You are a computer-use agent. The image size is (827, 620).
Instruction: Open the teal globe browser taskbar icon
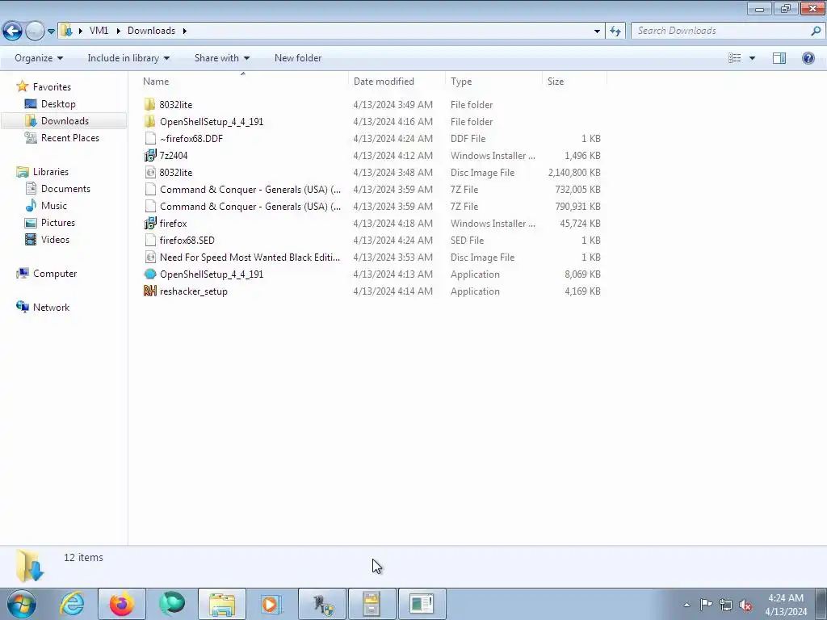(x=172, y=604)
